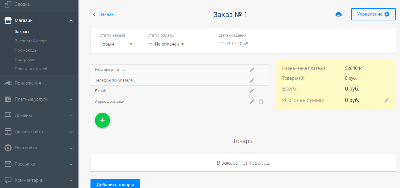400x188 pixels.
Task: Add a new field with green plus button
Action: [102, 120]
